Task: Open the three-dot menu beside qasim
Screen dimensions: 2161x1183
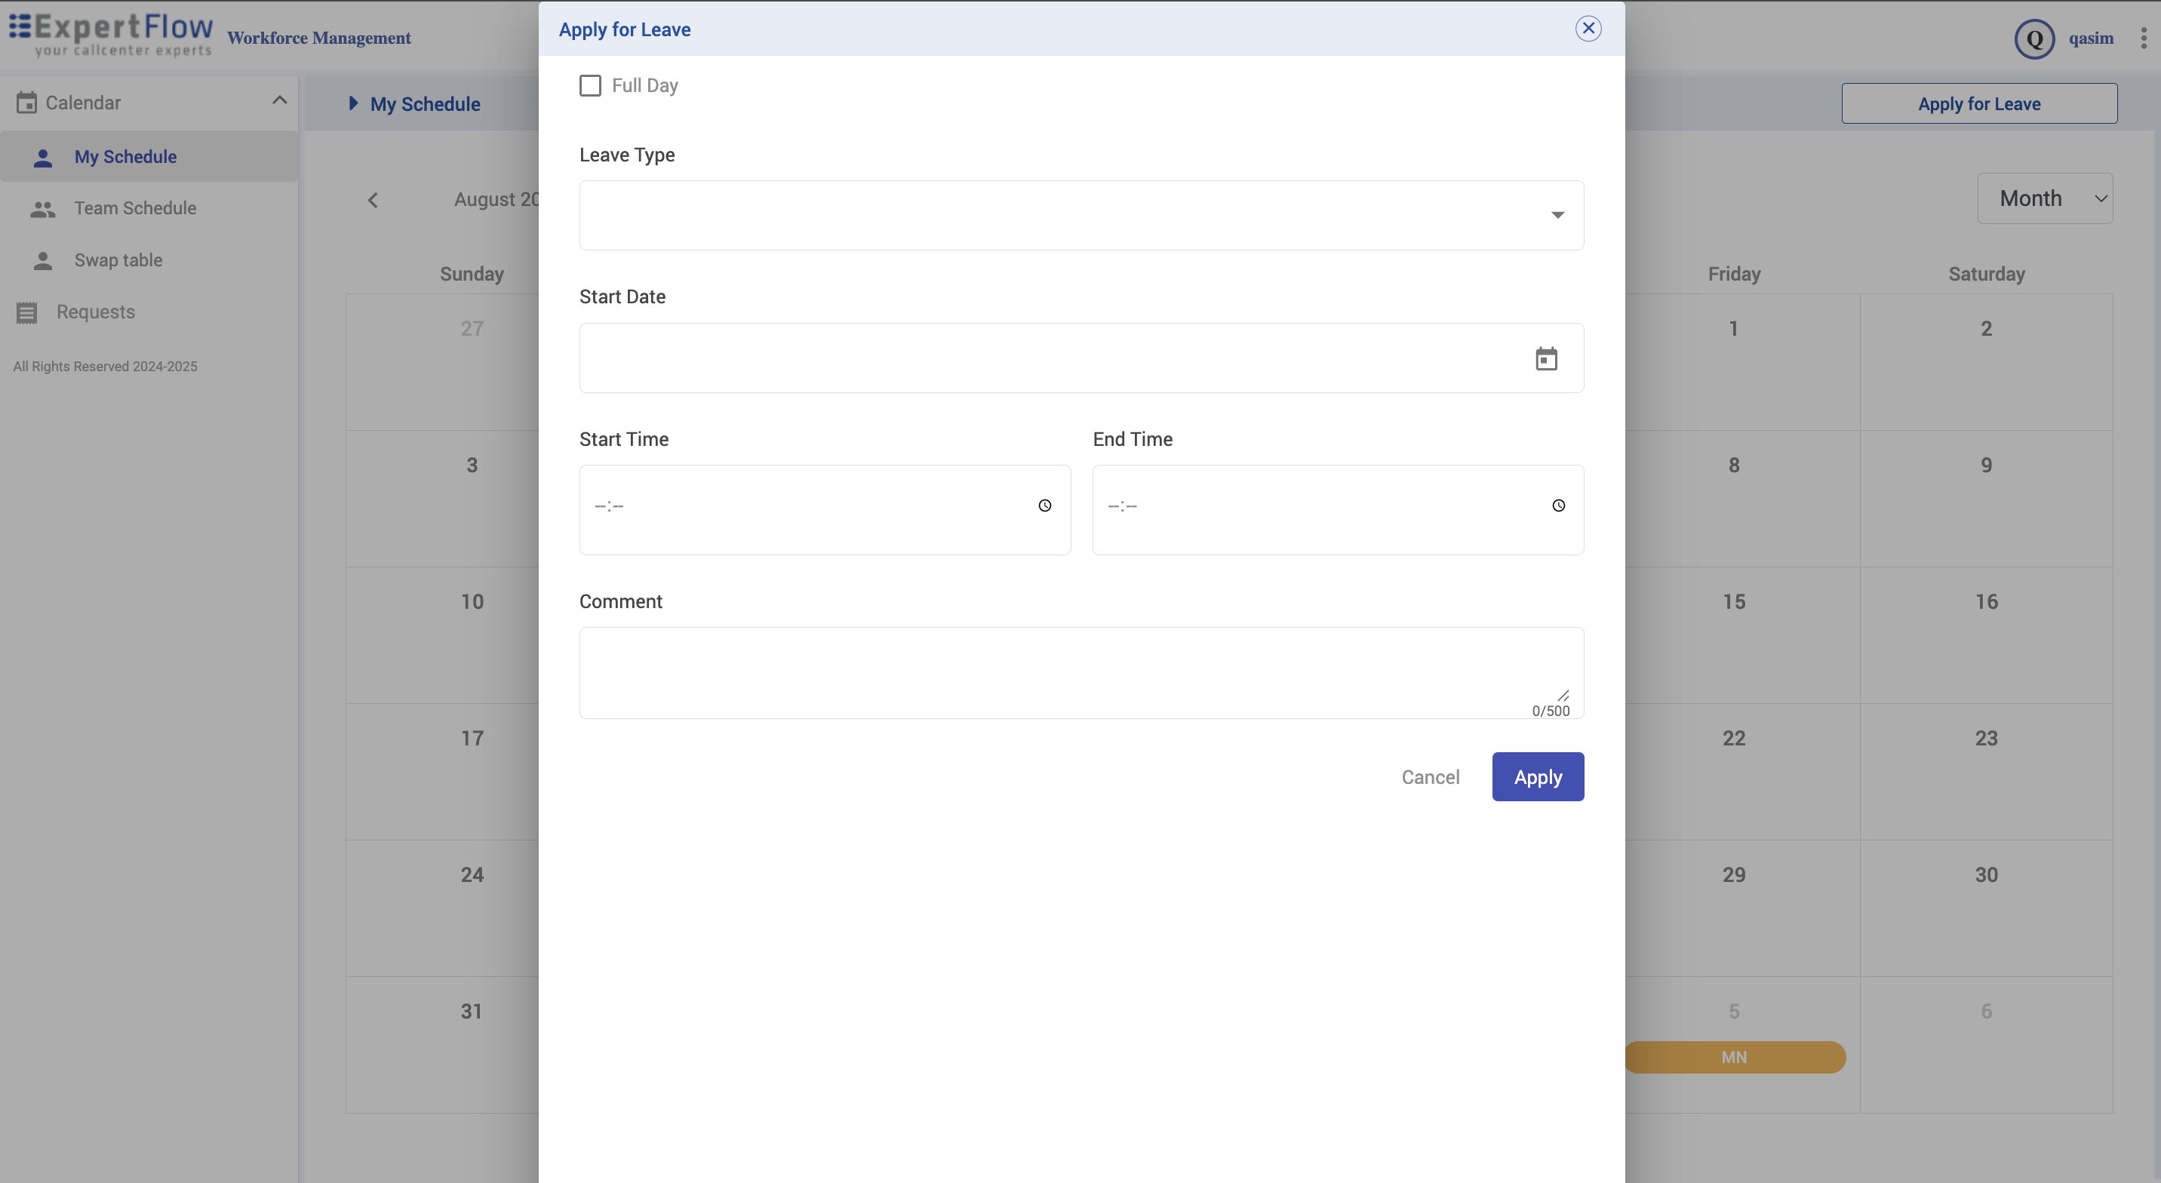Action: (2144, 38)
